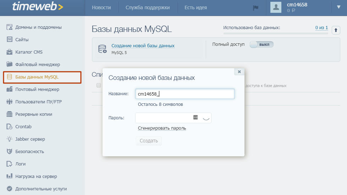Click the user avatar icon
This screenshot has width=347, height=195.
(x=276, y=7)
